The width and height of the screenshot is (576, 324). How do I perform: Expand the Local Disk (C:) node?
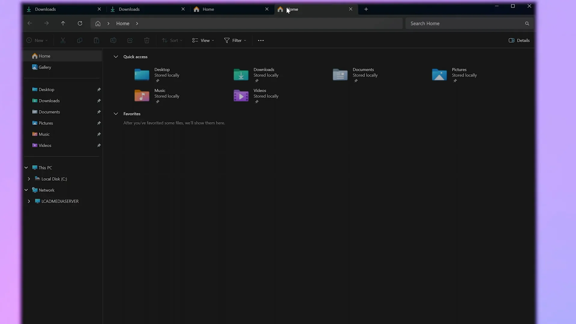tap(29, 179)
